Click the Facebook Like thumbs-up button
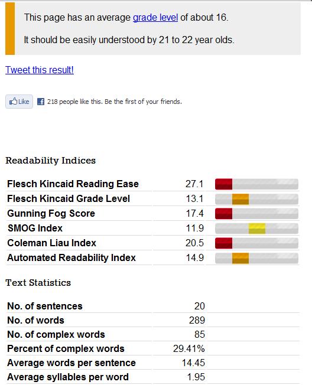The width and height of the screenshot is (312, 385). point(19,102)
